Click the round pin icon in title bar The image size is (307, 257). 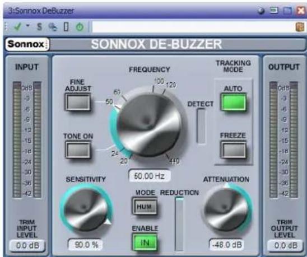[x=261, y=11]
